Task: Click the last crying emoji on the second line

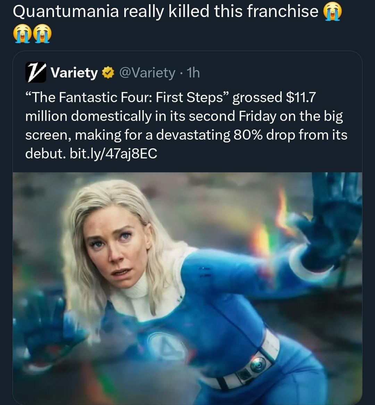Action: tap(42, 33)
